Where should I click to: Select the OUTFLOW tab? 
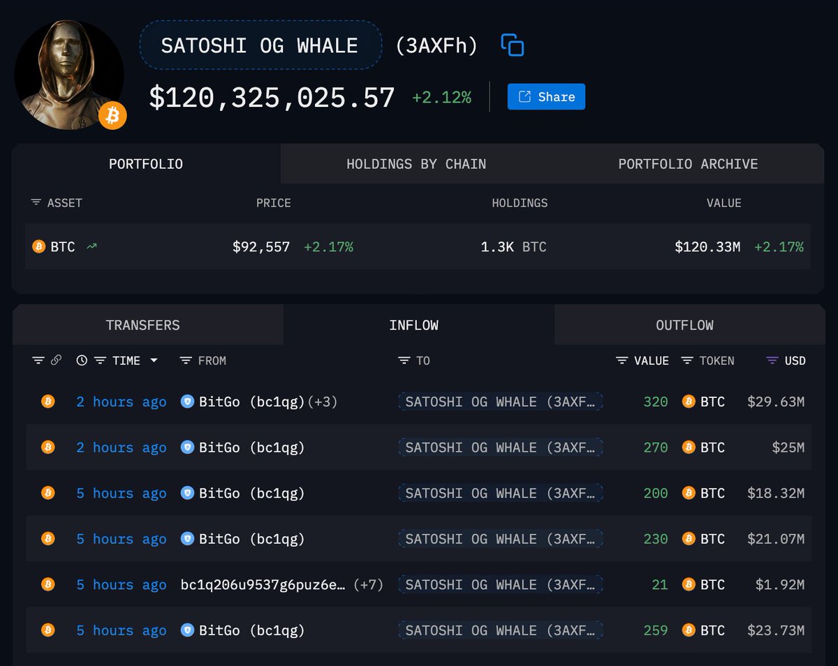click(x=684, y=325)
